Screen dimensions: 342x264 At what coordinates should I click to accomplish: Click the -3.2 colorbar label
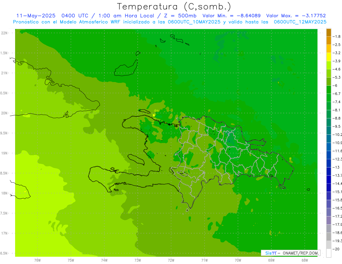(337, 53)
